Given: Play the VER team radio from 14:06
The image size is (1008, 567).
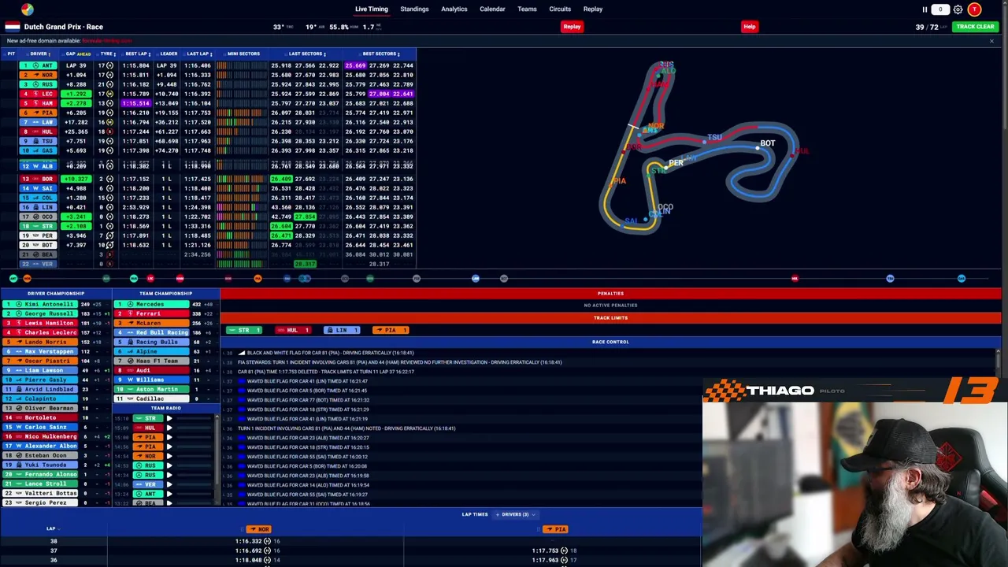Looking at the screenshot, I should pos(169,484).
